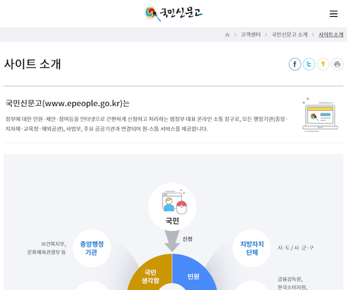Viewport: 347px width, 290px height.
Task: Open the hamburger menu
Action: [333, 14]
